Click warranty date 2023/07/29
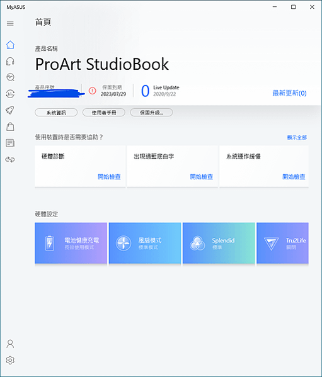322x377 pixels. click(x=113, y=94)
